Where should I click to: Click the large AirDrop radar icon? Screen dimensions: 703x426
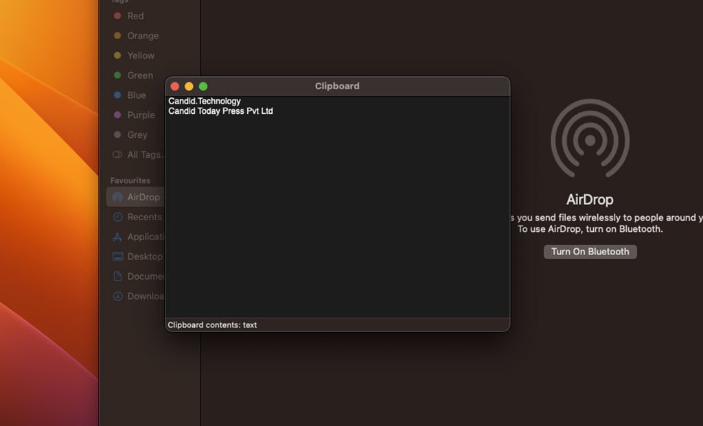point(590,139)
